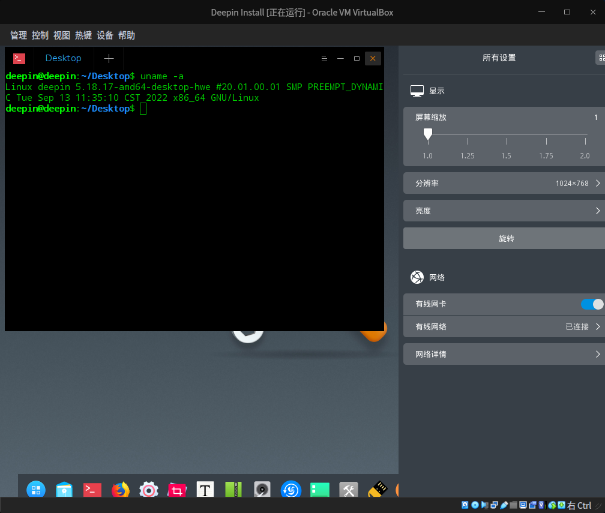Click the network adapter icon in VirtualBox status bar
605x513 pixels.
pyautogui.click(x=493, y=505)
